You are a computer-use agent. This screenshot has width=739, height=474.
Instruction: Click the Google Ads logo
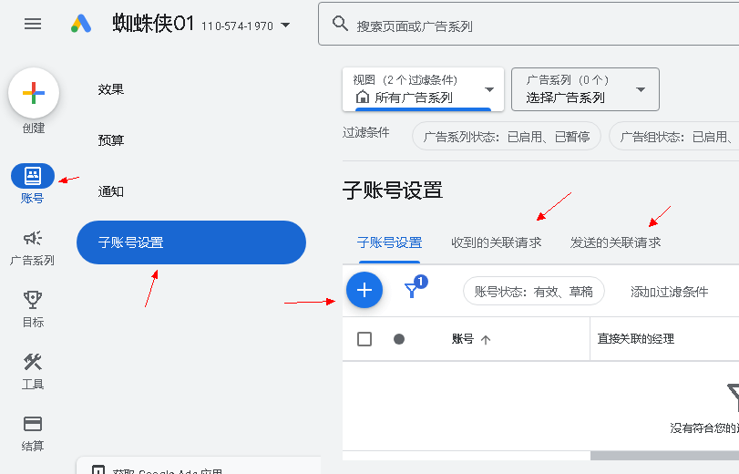82,25
